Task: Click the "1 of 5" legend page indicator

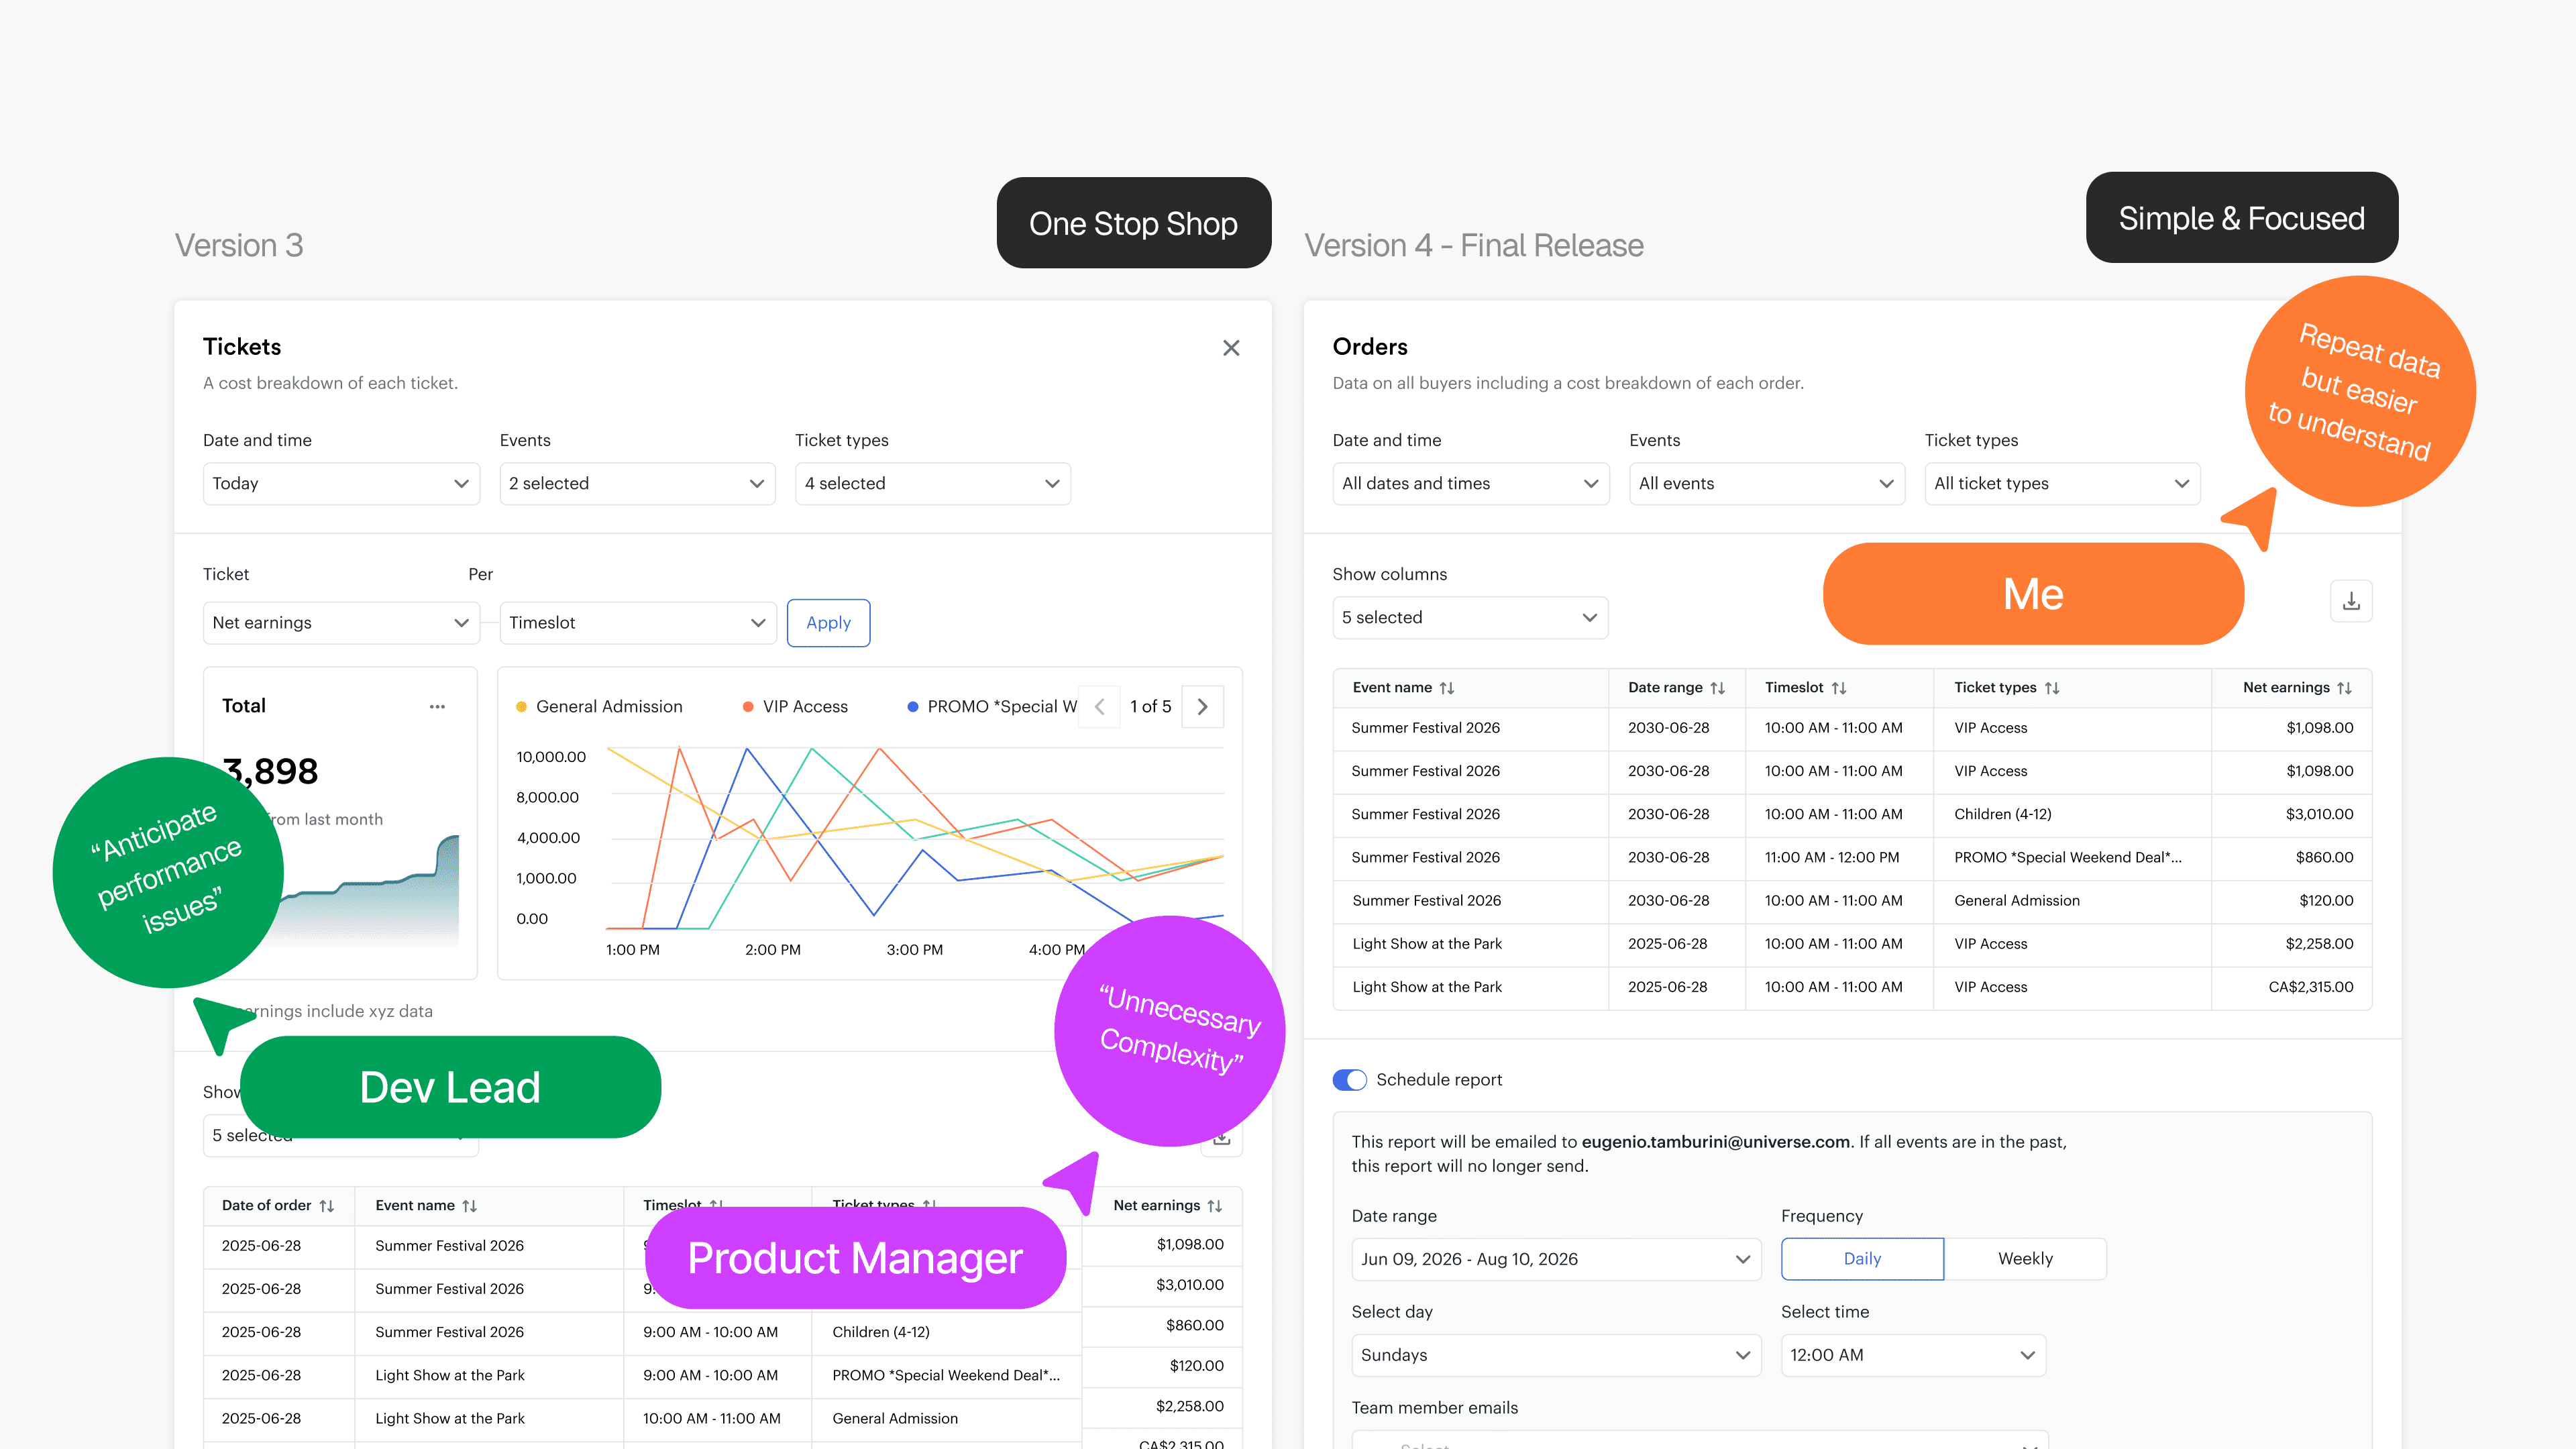Action: 1150,706
